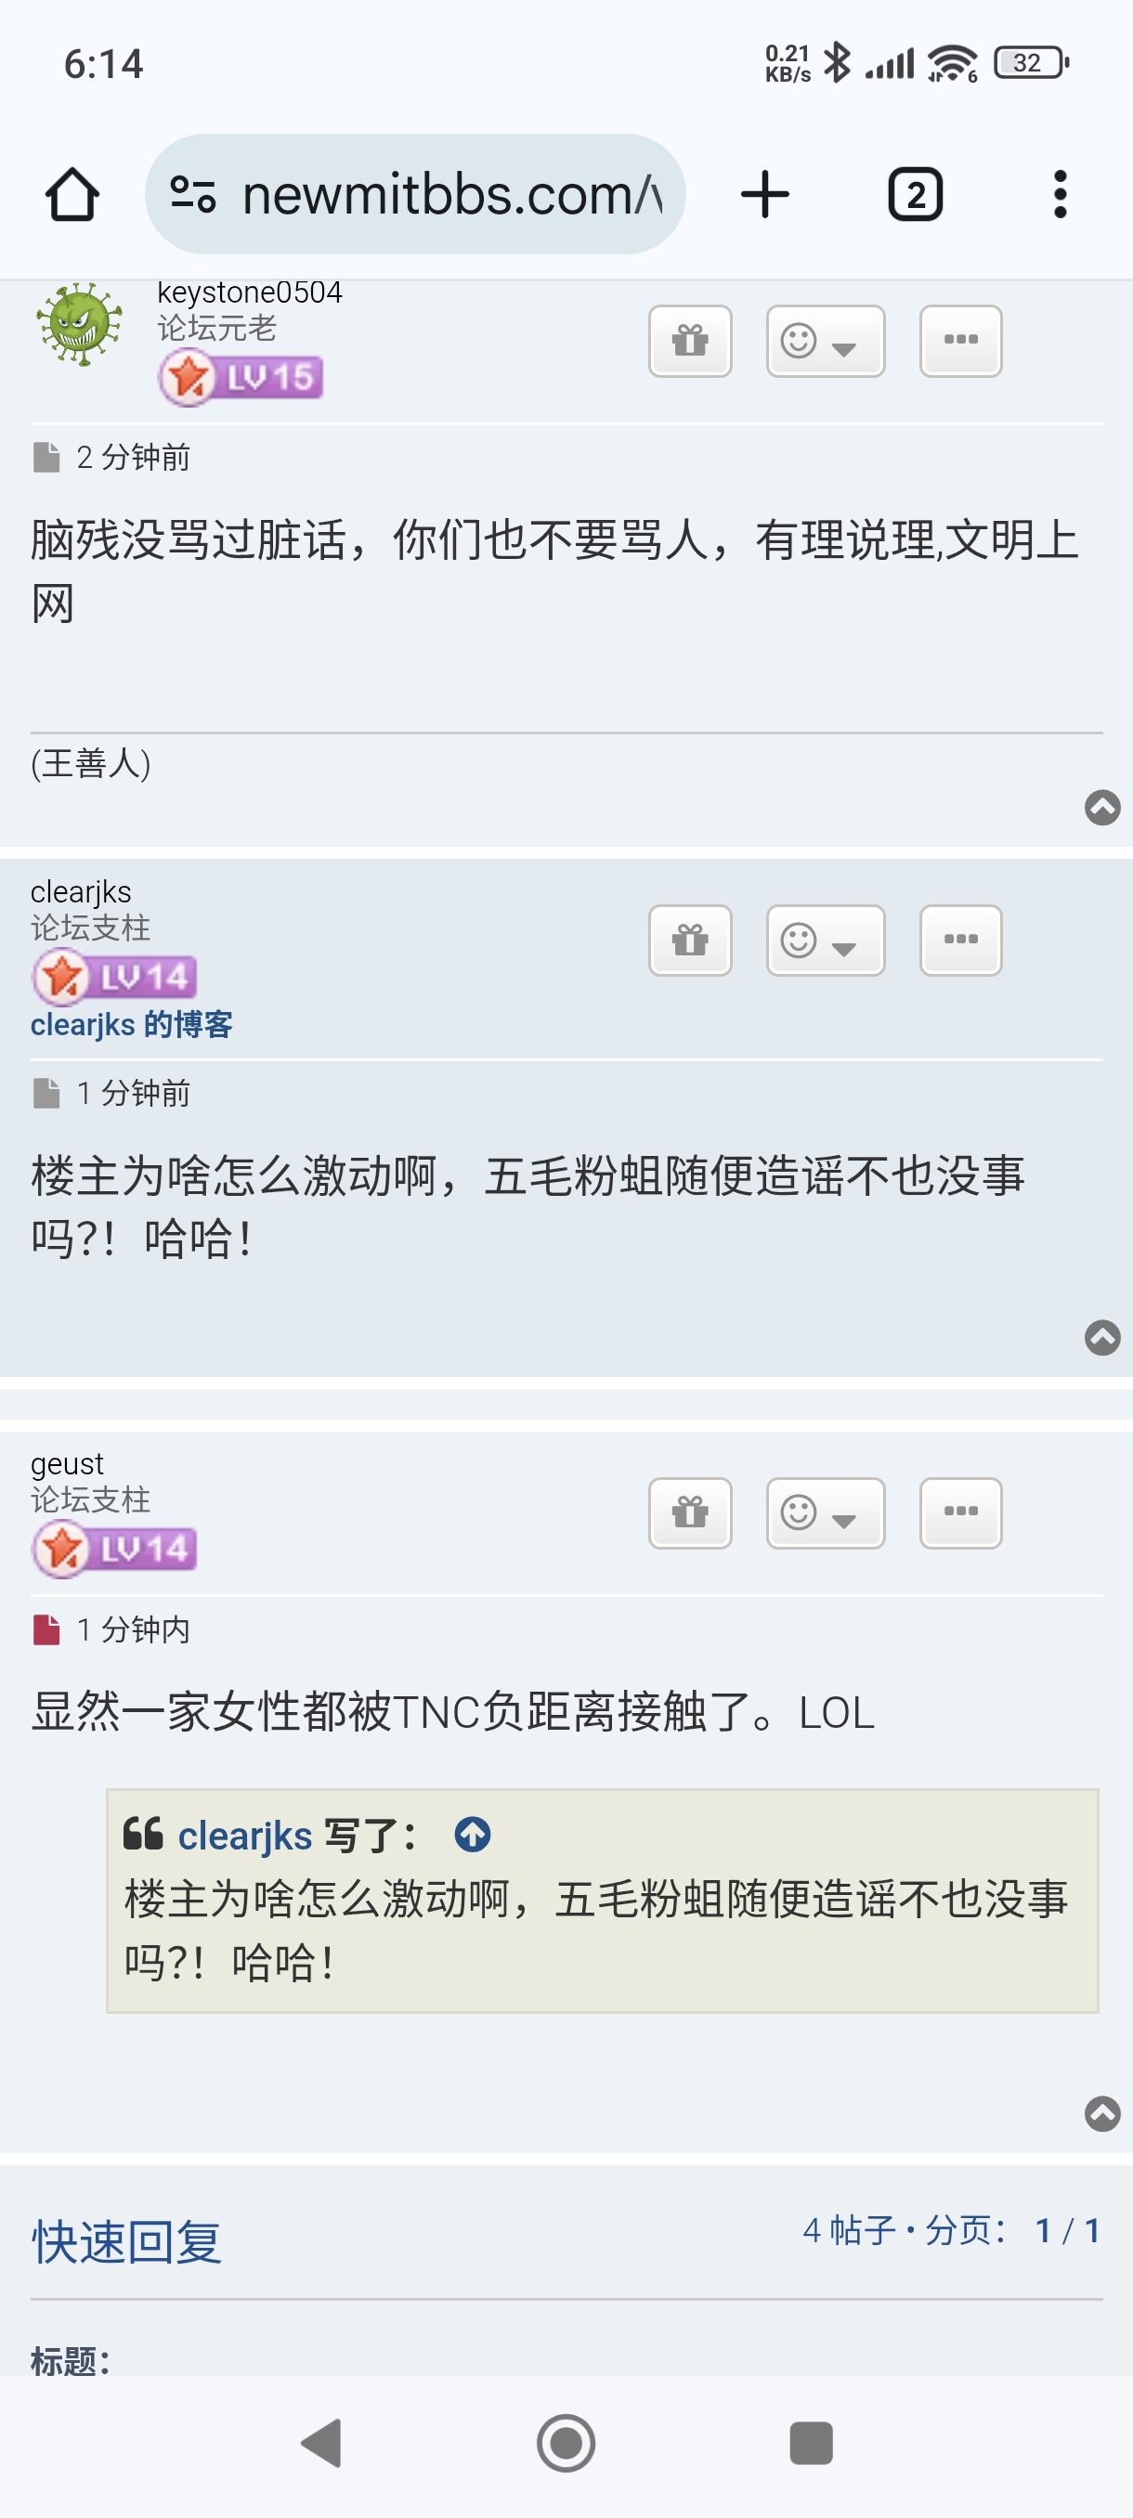This screenshot has height=2518, width=1133.
Task: Tap keystone0504's virus avatar
Action: (79, 325)
